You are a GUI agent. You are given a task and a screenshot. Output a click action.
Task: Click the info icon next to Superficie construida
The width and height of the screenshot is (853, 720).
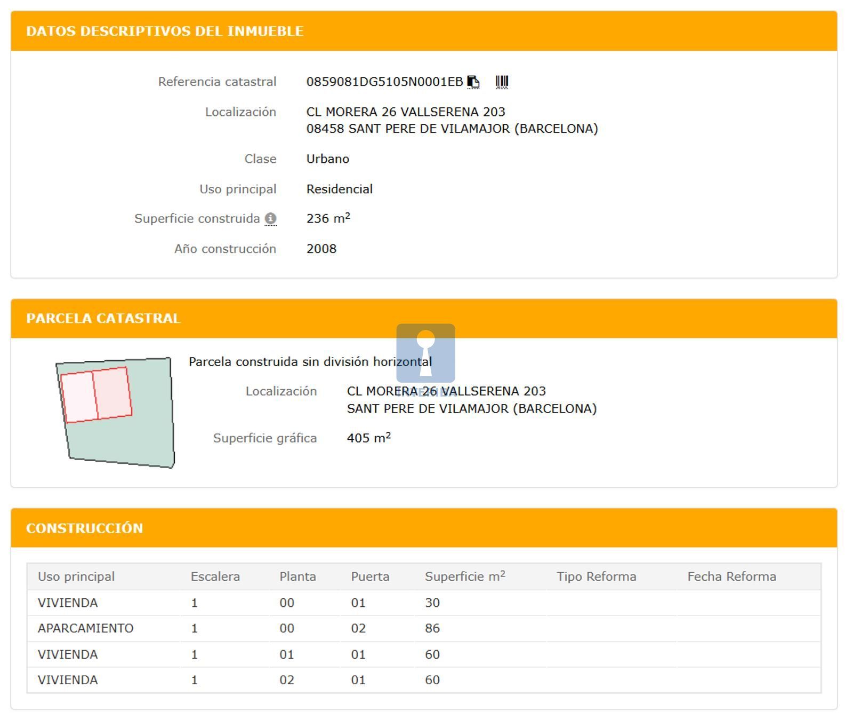pyautogui.click(x=271, y=219)
